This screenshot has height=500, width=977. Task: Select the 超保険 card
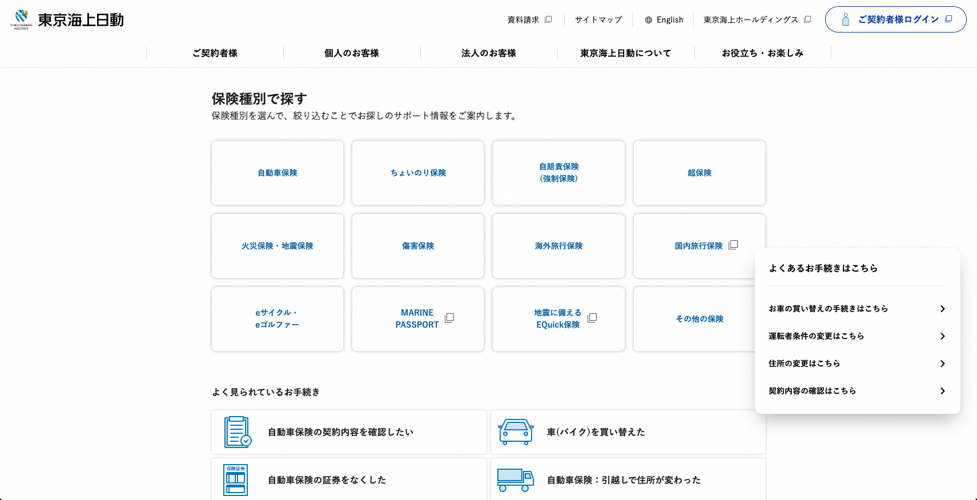pyautogui.click(x=699, y=173)
